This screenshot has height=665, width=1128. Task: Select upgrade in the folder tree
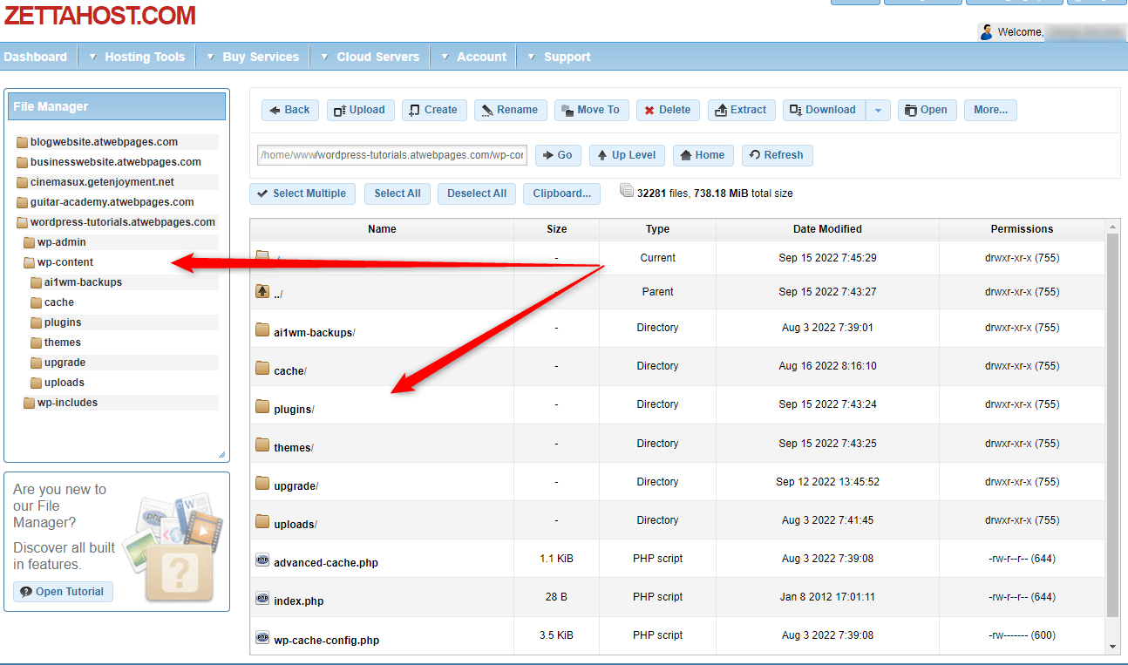click(x=65, y=363)
